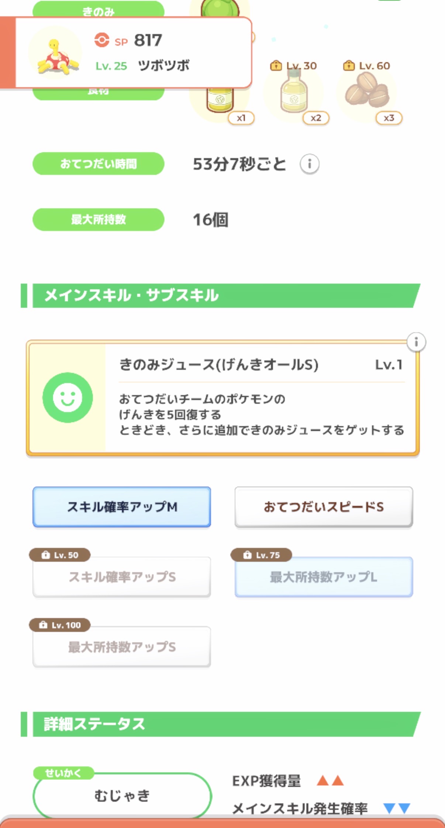This screenshot has width=445, height=828.
Task: Tap locked Lv. 75 最大所持数アップL skill
Action: point(324,577)
